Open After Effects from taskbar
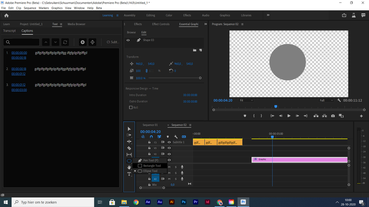The width and height of the screenshot is (369, 207). click(x=148, y=202)
